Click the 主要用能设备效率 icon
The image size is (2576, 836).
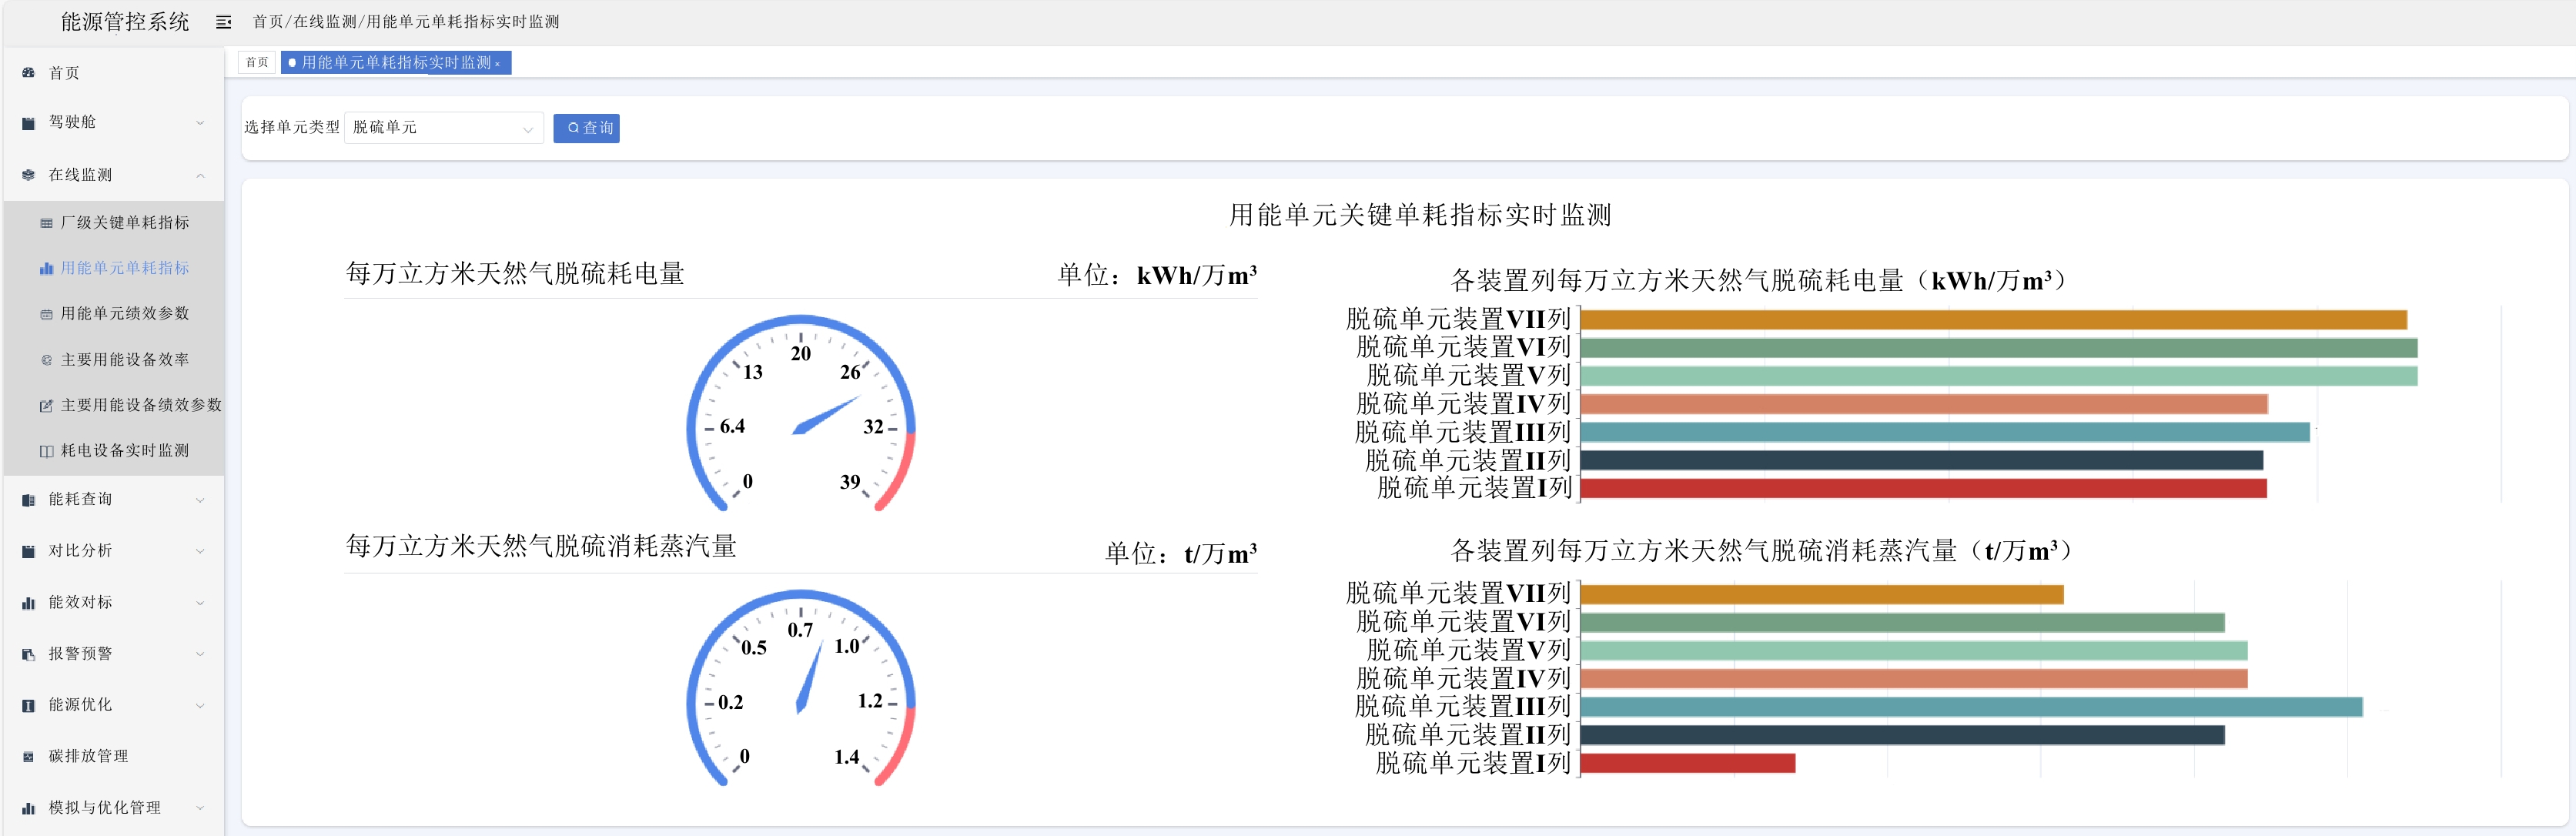pos(46,360)
